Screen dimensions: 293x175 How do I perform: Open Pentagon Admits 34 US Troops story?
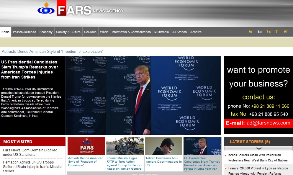click(x=32, y=166)
